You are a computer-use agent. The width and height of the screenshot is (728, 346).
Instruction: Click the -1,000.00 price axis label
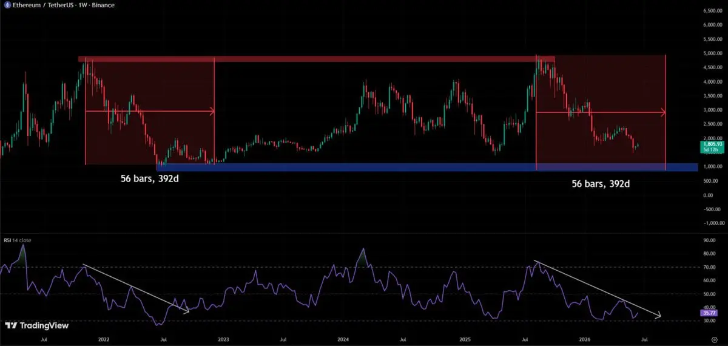(713, 223)
